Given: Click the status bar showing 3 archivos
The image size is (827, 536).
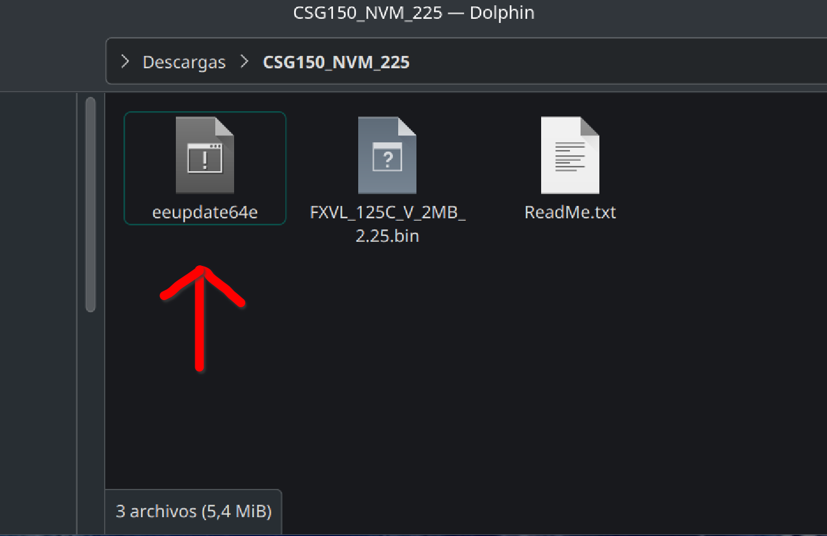Looking at the screenshot, I should point(194,511).
